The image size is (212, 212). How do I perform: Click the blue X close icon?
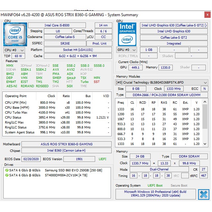click(203, 194)
